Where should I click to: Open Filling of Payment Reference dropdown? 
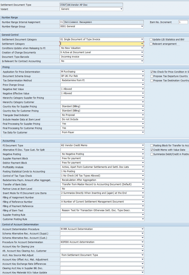point(102,206)
